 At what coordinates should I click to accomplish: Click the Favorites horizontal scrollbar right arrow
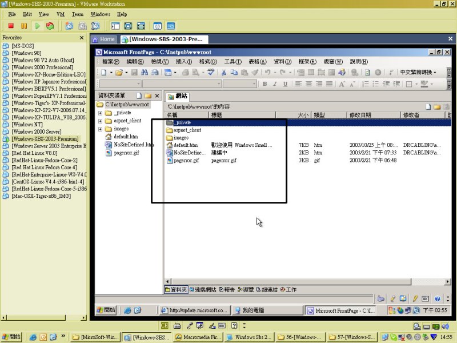(x=84, y=318)
